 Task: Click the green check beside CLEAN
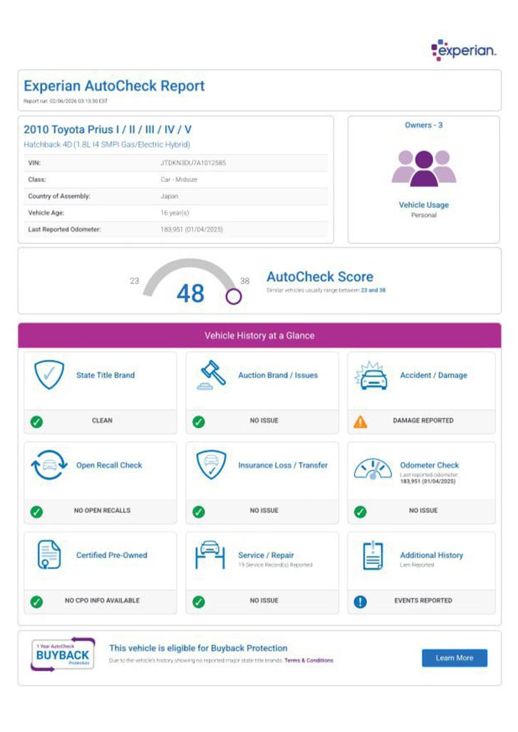[37, 422]
